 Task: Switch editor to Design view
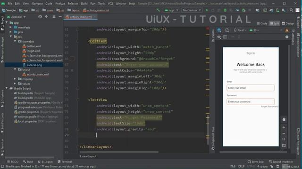(x=288, y=23)
